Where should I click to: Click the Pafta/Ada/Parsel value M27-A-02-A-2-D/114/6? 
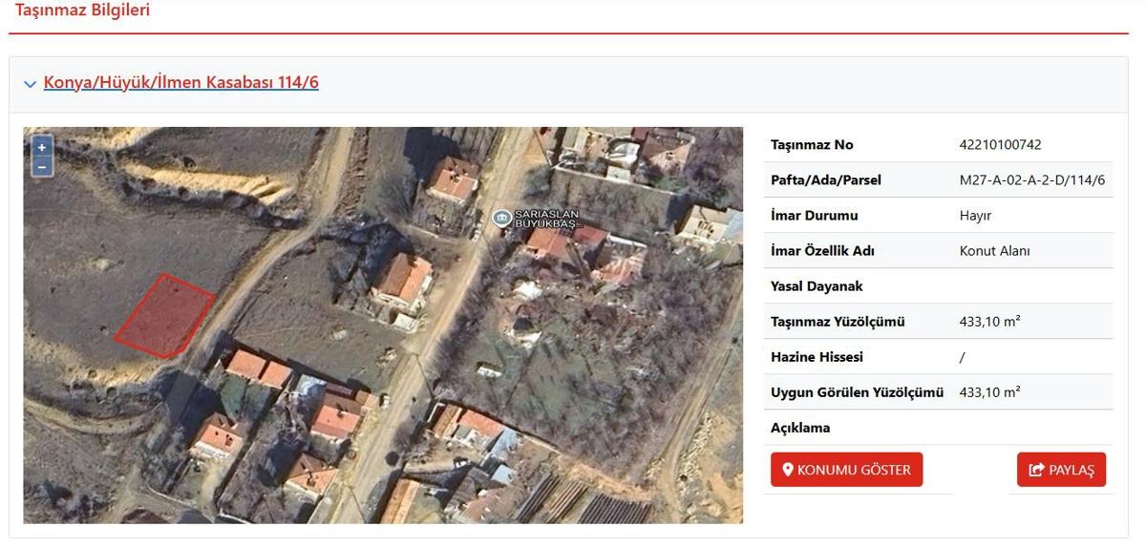click(x=1031, y=180)
